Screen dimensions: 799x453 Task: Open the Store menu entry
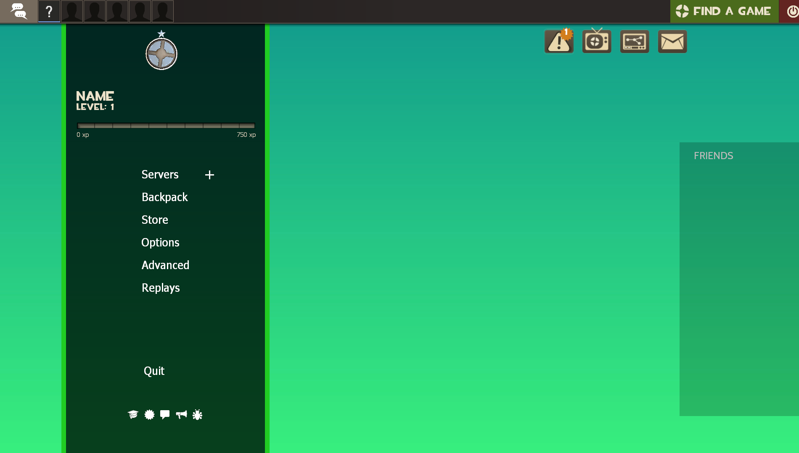pyautogui.click(x=155, y=220)
